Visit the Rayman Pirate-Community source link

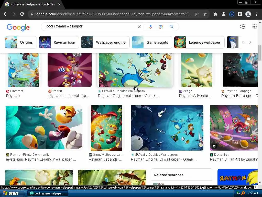pyautogui.click(x=28, y=155)
